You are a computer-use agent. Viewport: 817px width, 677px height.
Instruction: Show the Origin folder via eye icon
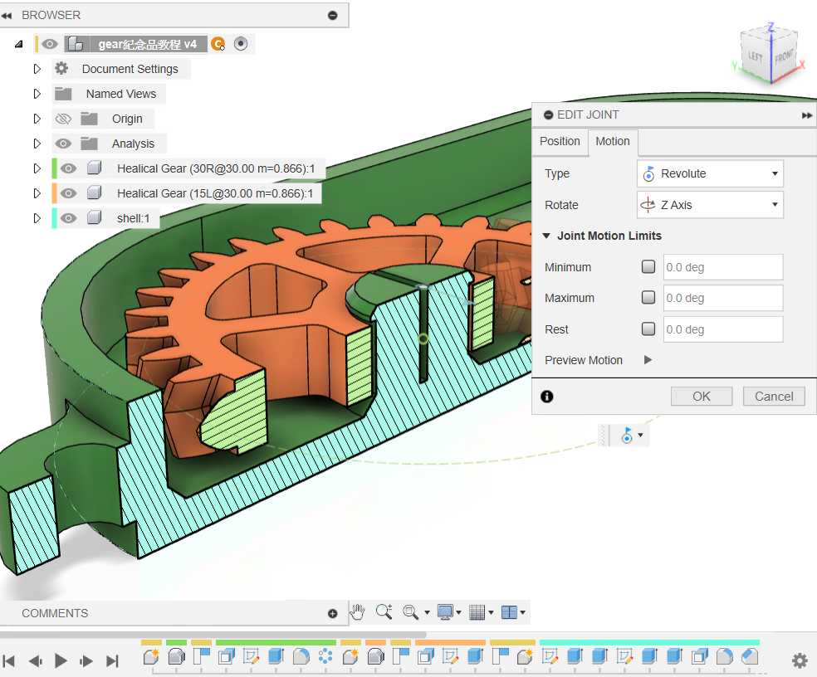pos(63,119)
